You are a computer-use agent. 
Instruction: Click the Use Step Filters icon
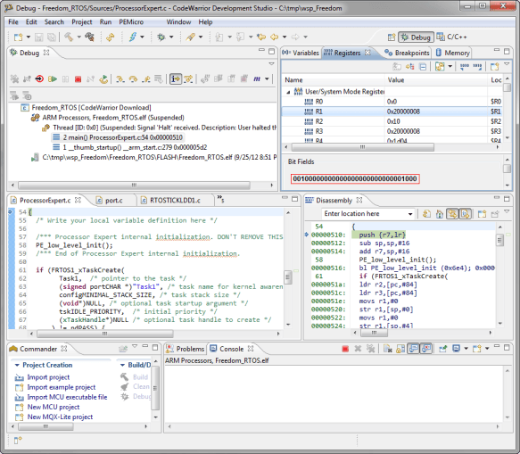point(188,78)
